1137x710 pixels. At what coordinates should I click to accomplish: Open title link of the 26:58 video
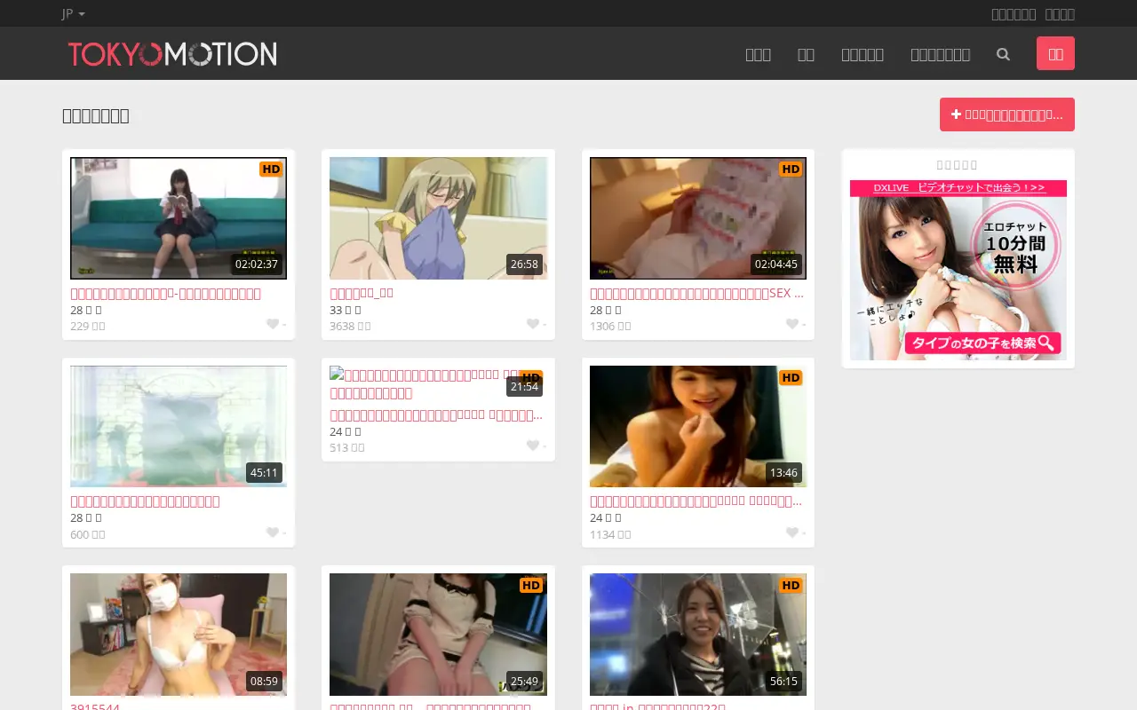pos(362,293)
